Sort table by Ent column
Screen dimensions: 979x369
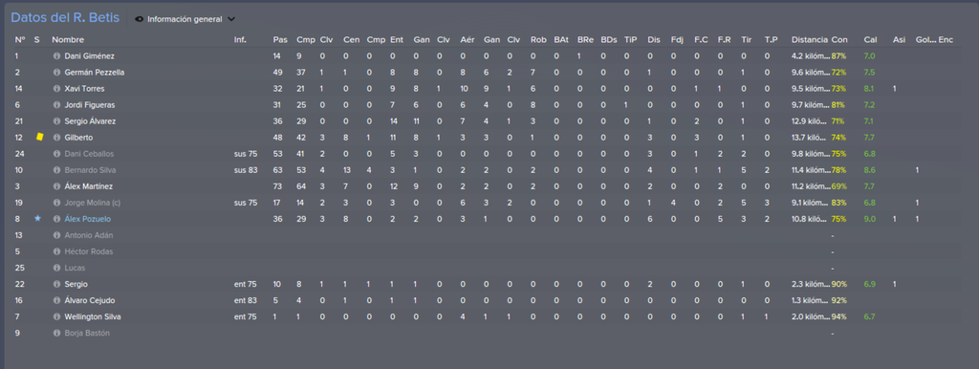(397, 40)
